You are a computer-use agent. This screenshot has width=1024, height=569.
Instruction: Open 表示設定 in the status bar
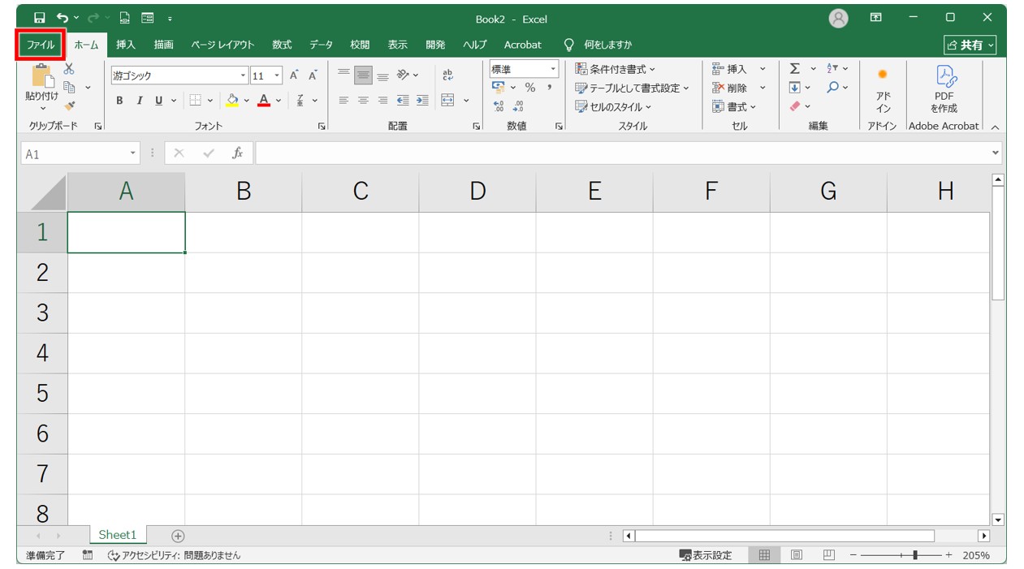click(x=705, y=555)
